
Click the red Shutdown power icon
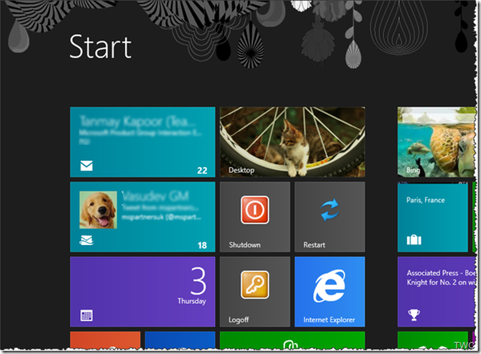pos(255,210)
